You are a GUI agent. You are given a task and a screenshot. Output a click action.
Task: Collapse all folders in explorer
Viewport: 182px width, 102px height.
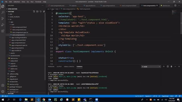[x=44, y=12]
